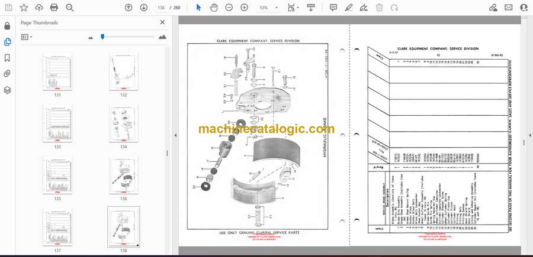
Task: Open the sign document tool
Action: coord(364,8)
